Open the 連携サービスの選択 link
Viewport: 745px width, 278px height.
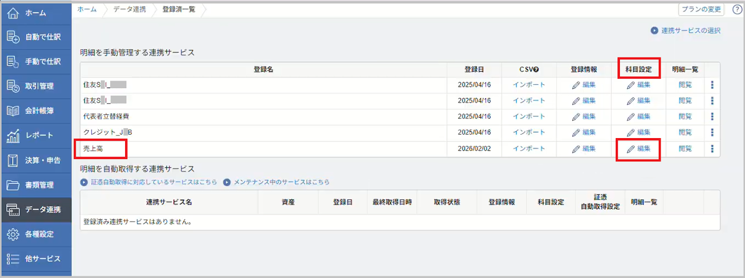[x=686, y=30]
